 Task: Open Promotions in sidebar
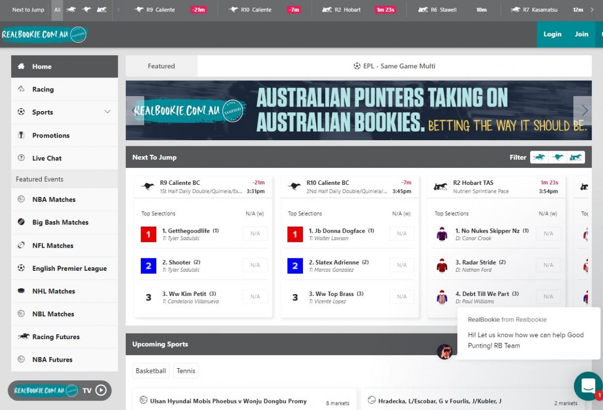pos(64,135)
